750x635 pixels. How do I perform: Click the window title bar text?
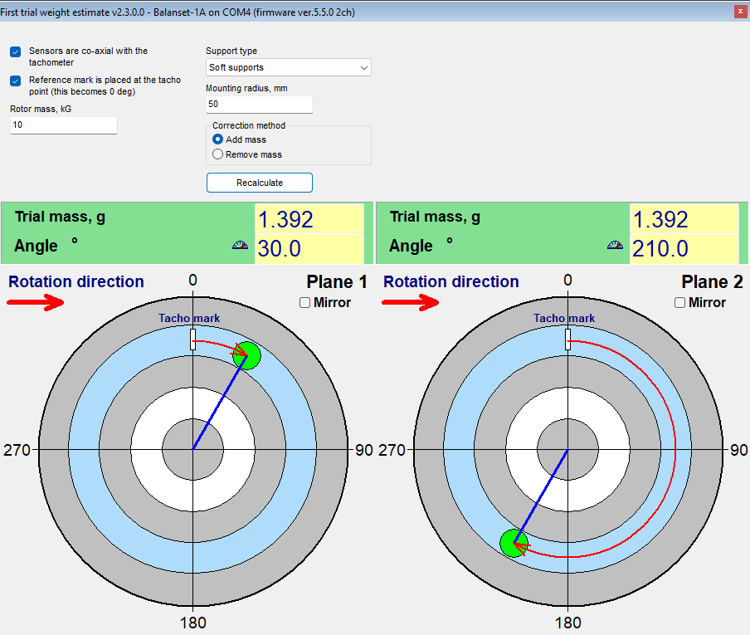tap(178, 12)
